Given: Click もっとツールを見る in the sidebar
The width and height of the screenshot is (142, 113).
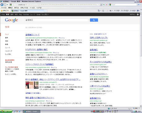Looking at the screenshot, I should point(10,74).
